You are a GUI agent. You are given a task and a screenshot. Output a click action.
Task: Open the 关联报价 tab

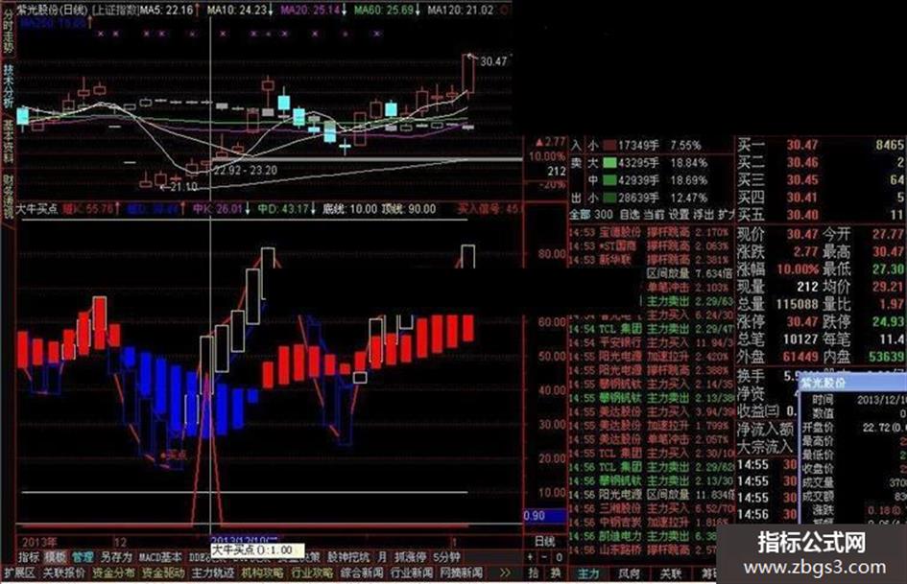point(64,573)
